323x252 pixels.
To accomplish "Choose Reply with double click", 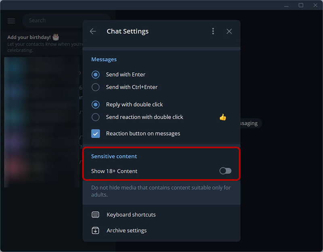I will click(x=96, y=105).
